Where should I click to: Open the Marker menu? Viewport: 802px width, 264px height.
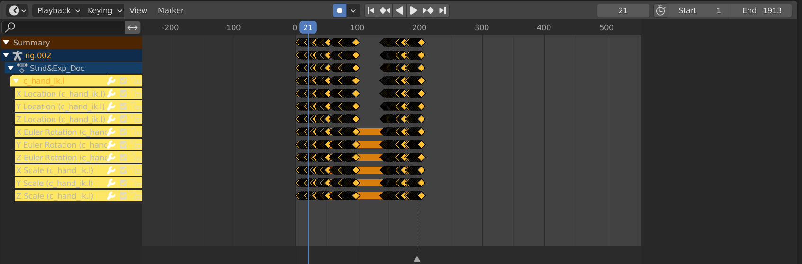pyautogui.click(x=171, y=10)
